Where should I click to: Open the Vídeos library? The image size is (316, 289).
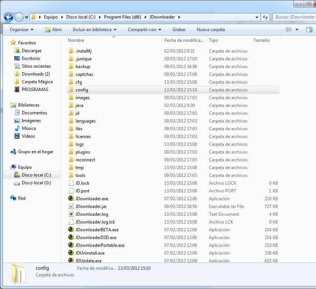28,136
